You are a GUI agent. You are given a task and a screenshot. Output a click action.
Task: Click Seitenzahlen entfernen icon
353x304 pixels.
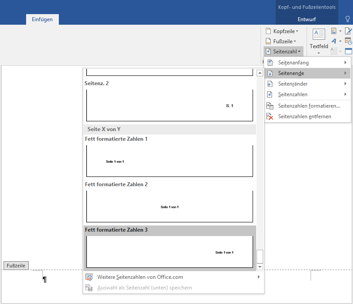pos(270,116)
